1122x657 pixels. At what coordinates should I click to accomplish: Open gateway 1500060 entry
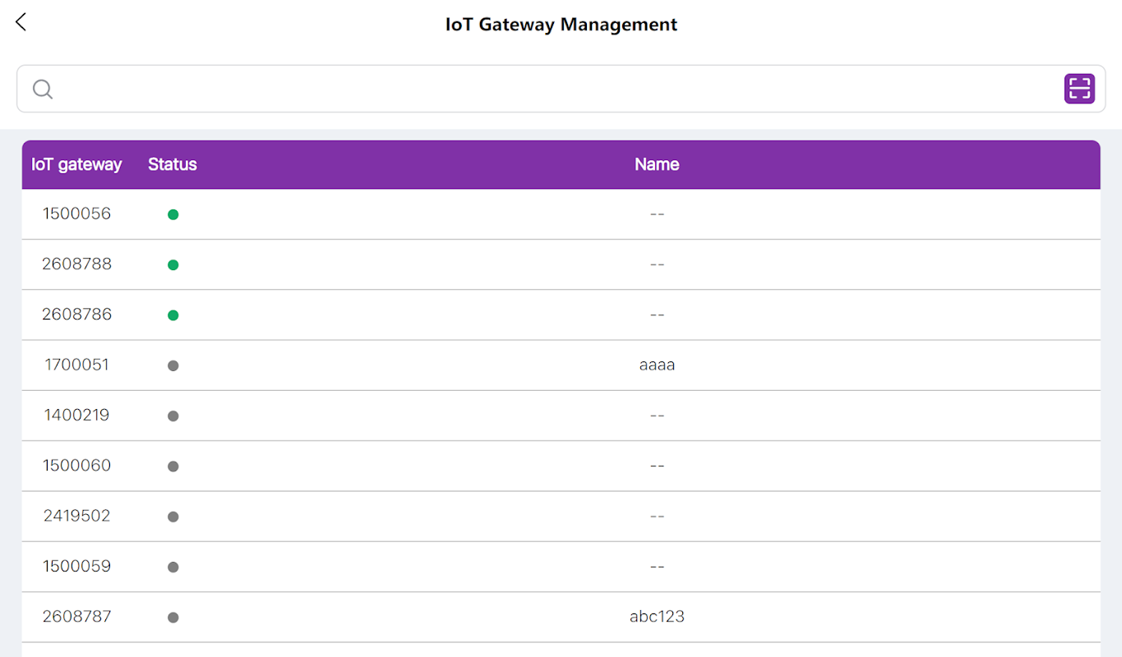561,466
